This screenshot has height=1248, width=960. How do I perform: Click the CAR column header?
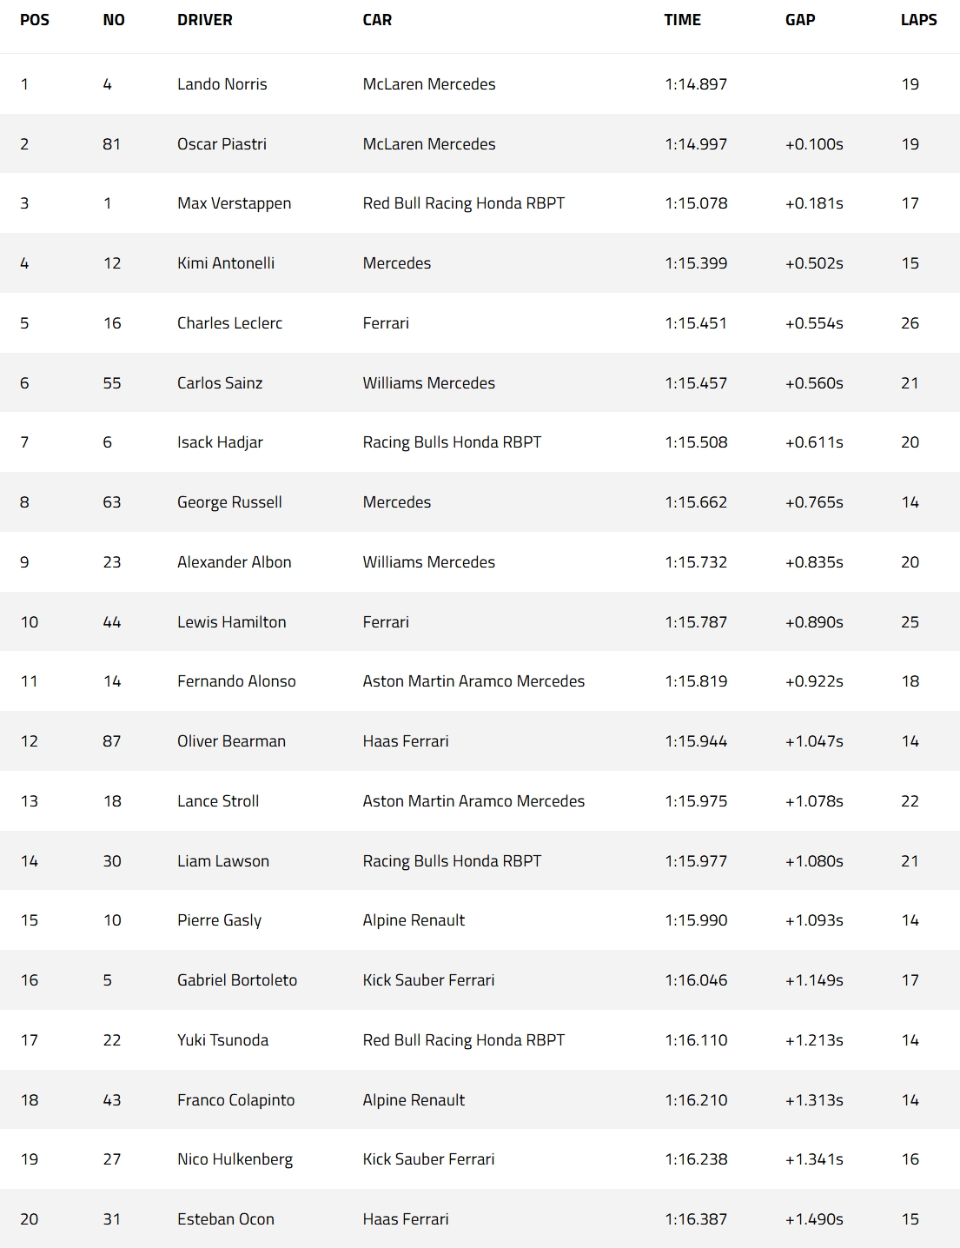point(377,20)
